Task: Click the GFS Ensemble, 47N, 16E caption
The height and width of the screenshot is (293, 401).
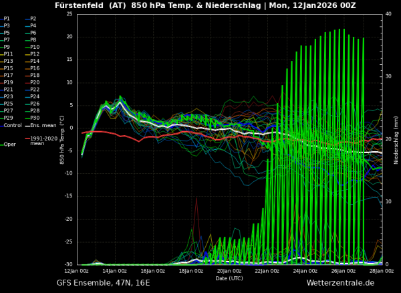Action: tap(103, 283)
